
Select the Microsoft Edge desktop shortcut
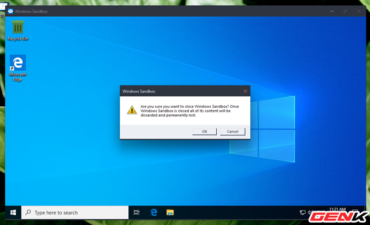(x=18, y=68)
